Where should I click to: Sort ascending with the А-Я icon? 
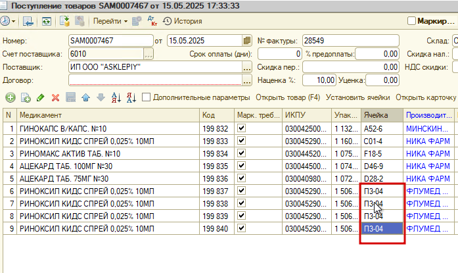click(116, 97)
